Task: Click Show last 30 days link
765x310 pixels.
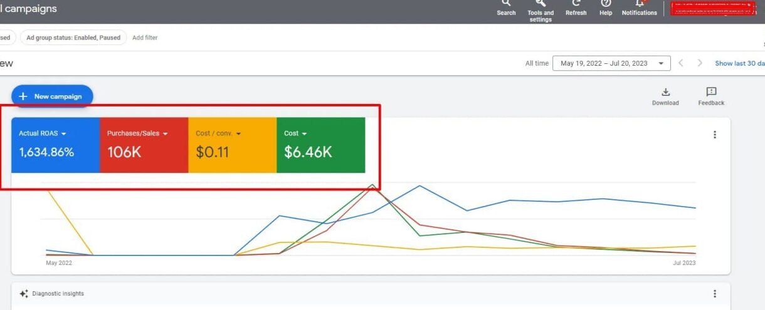Action: coord(740,63)
